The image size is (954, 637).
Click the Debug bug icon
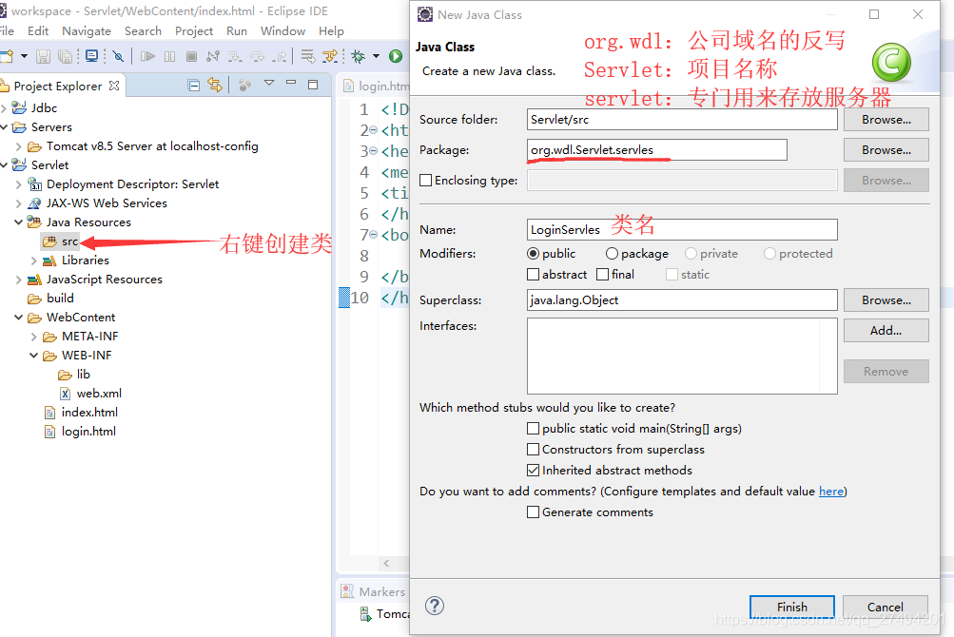click(359, 57)
